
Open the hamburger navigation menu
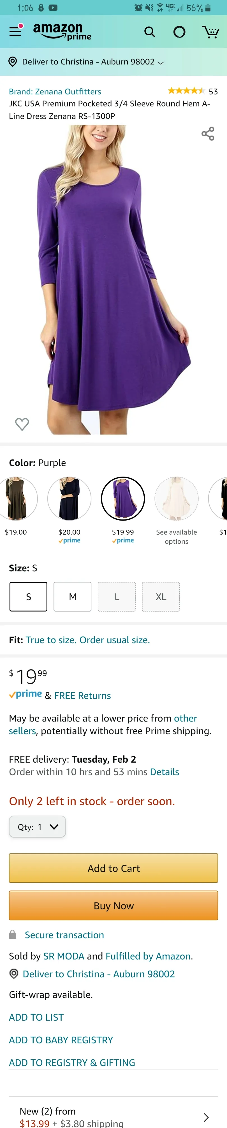15,32
